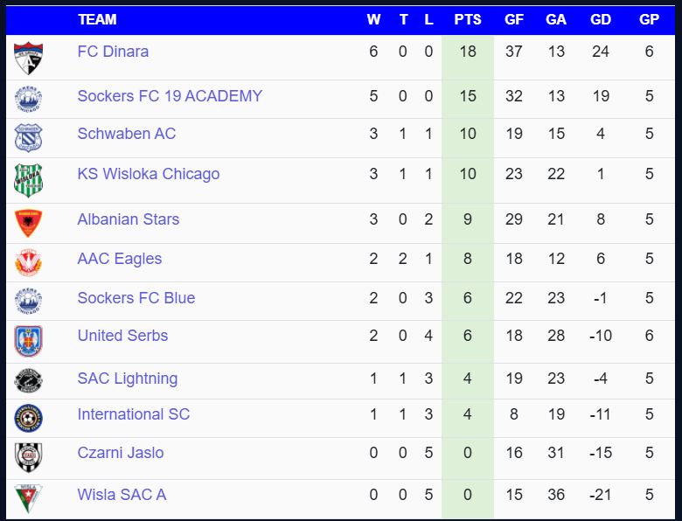Click the GD column header

pyautogui.click(x=601, y=19)
